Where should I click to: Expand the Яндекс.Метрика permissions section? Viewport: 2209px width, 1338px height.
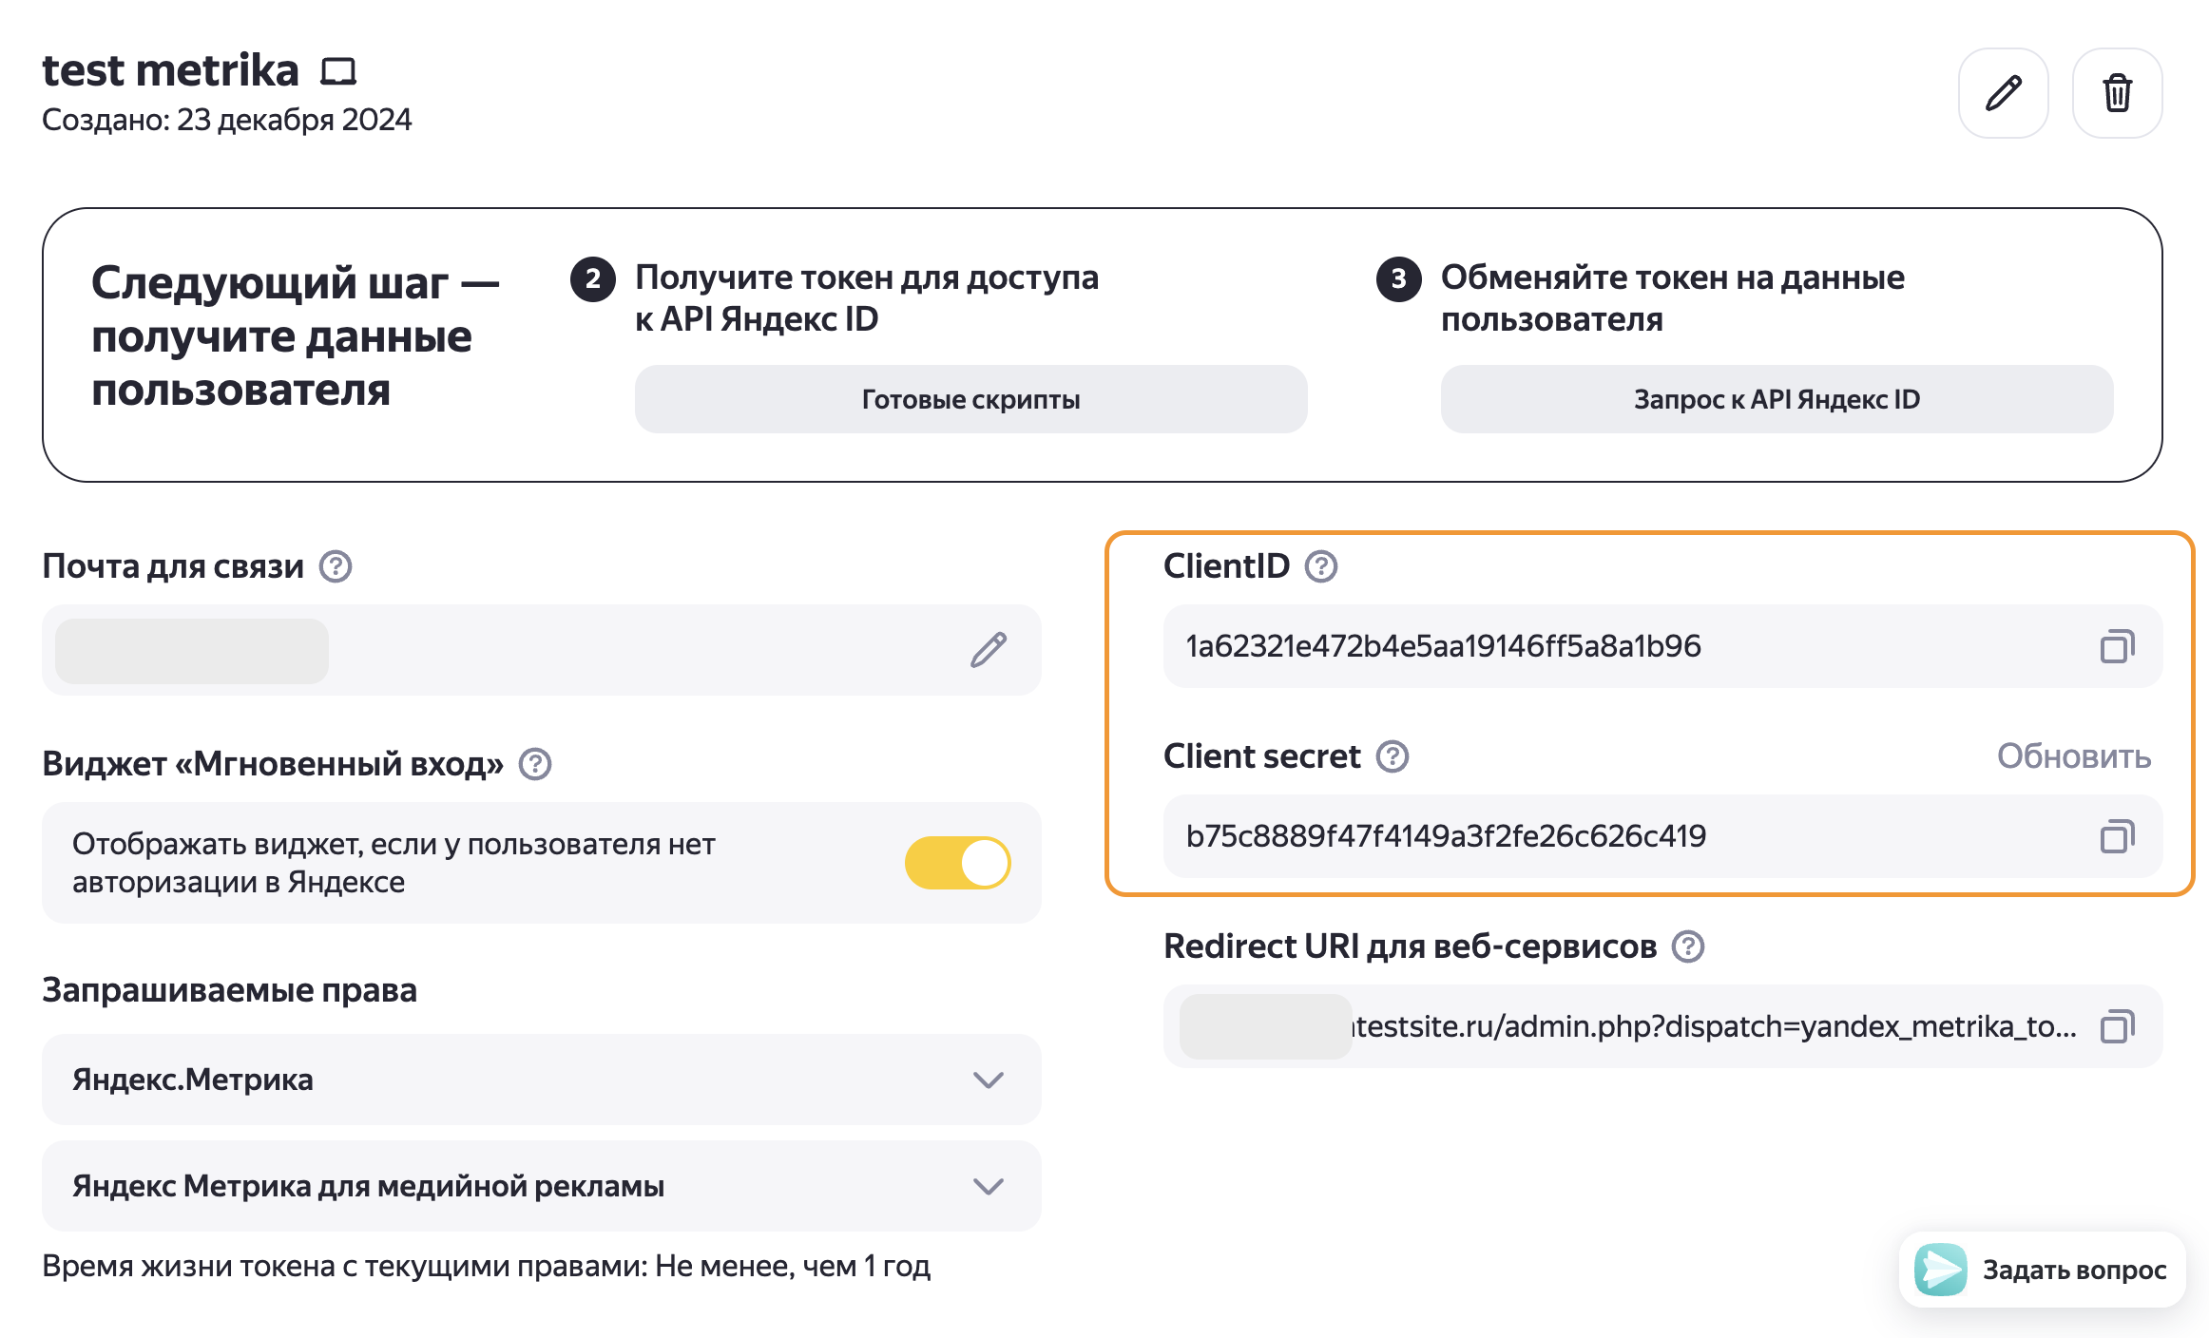click(989, 1080)
